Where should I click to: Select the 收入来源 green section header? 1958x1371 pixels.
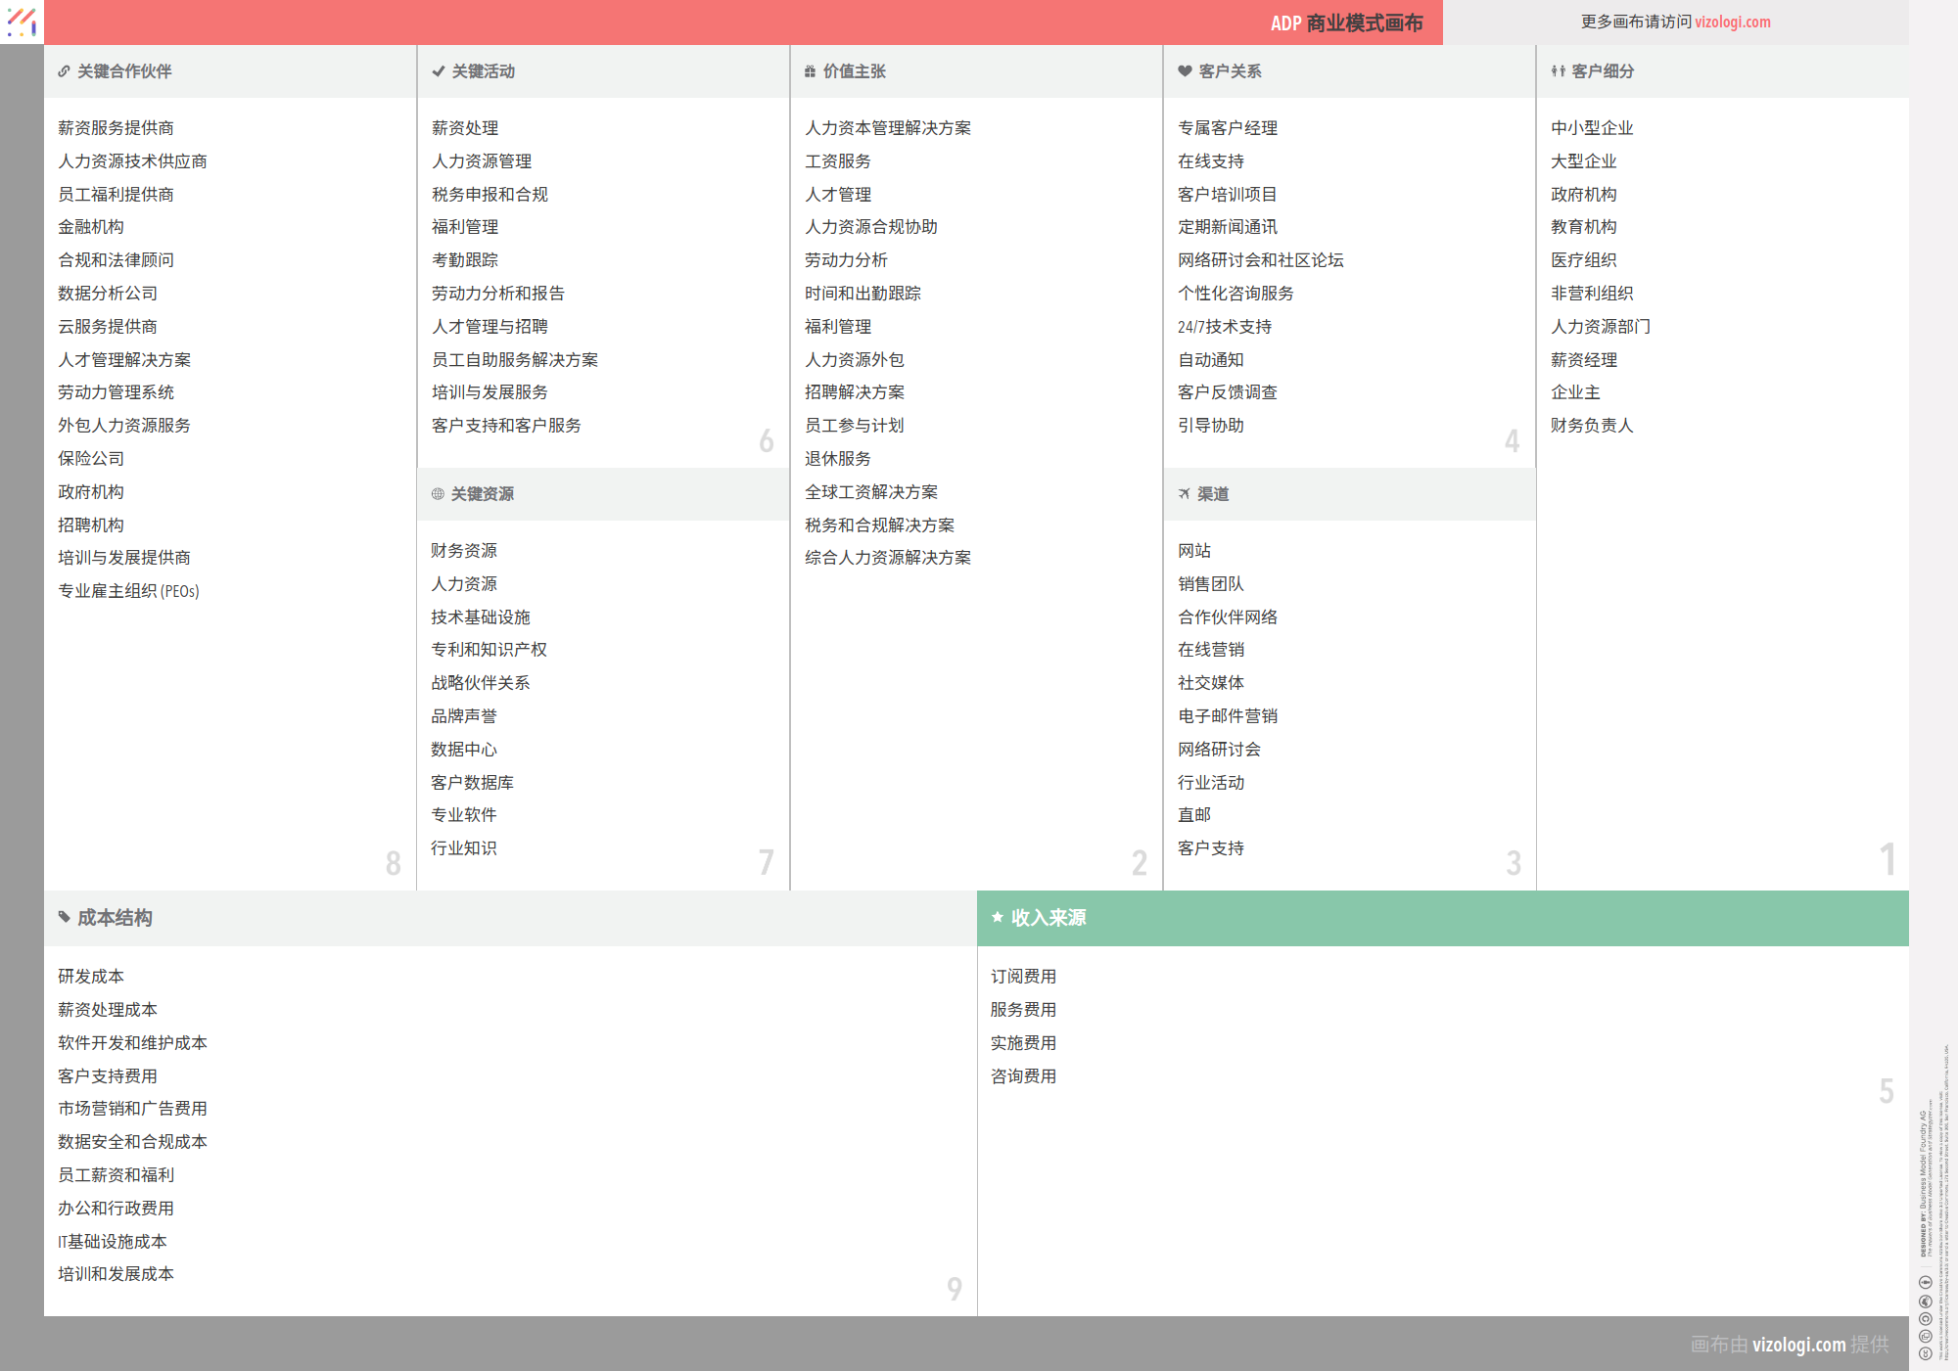pos(1048,918)
